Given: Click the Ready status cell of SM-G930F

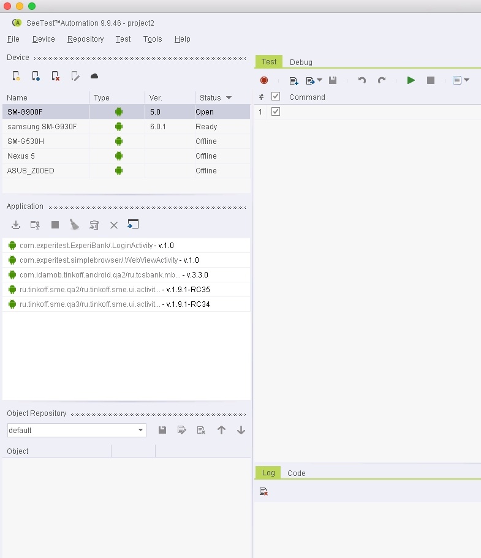Looking at the screenshot, I should point(222,127).
